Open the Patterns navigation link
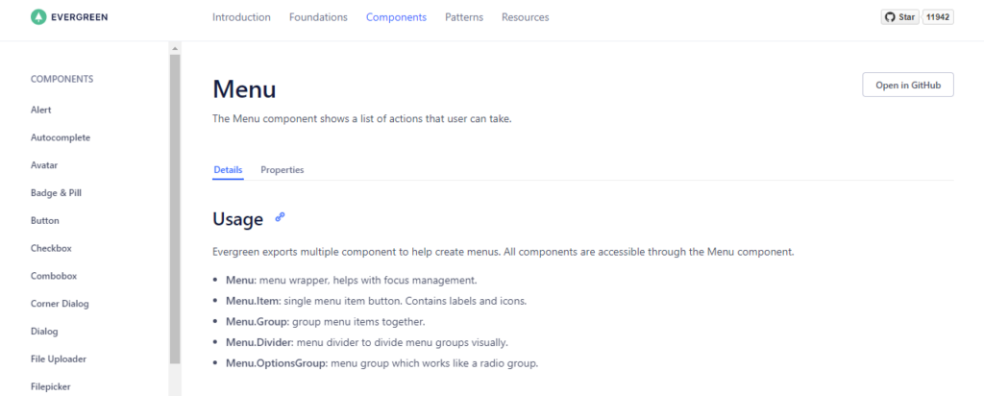 (464, 17)
